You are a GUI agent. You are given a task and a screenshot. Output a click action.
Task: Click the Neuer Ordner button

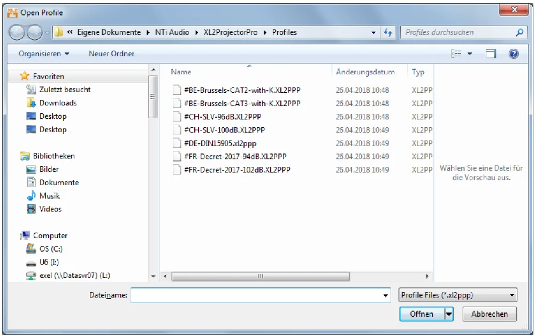point(112,54)
